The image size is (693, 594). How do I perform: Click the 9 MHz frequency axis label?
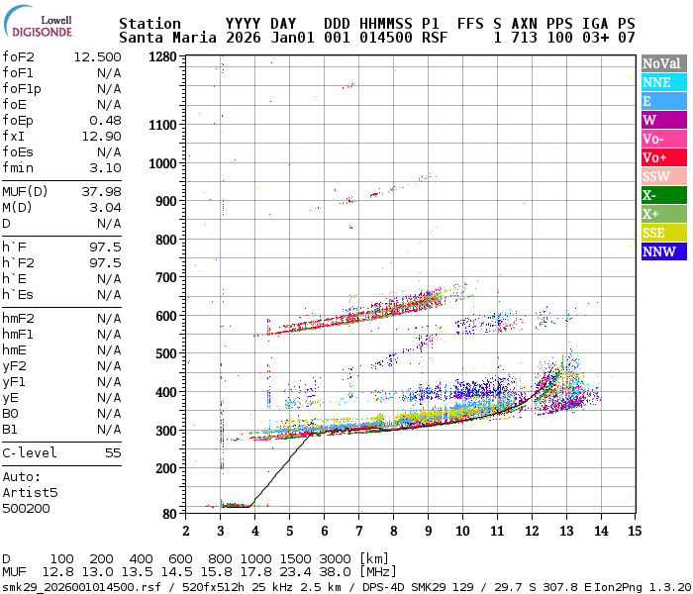(x=429, y=531)
